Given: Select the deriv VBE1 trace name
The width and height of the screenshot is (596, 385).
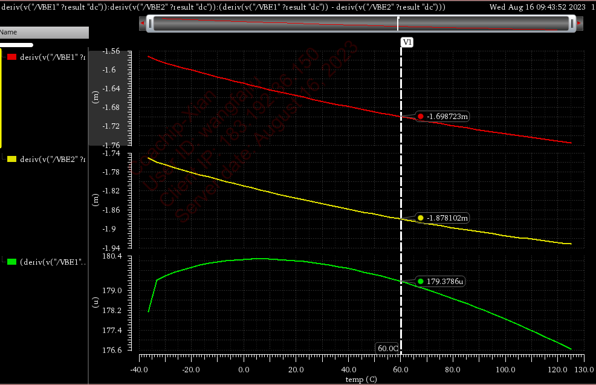Looking at the screenshot, I should [52, 57].
